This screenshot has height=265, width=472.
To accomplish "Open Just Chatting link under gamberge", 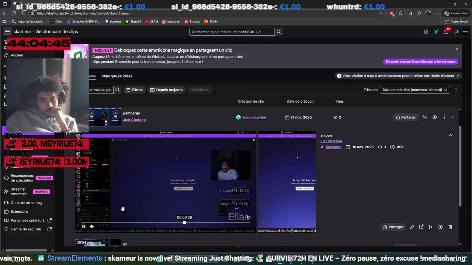I will coord(134,120).
